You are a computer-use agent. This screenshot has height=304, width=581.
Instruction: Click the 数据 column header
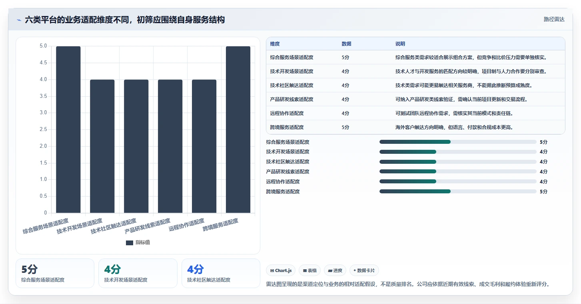[347, 44]
